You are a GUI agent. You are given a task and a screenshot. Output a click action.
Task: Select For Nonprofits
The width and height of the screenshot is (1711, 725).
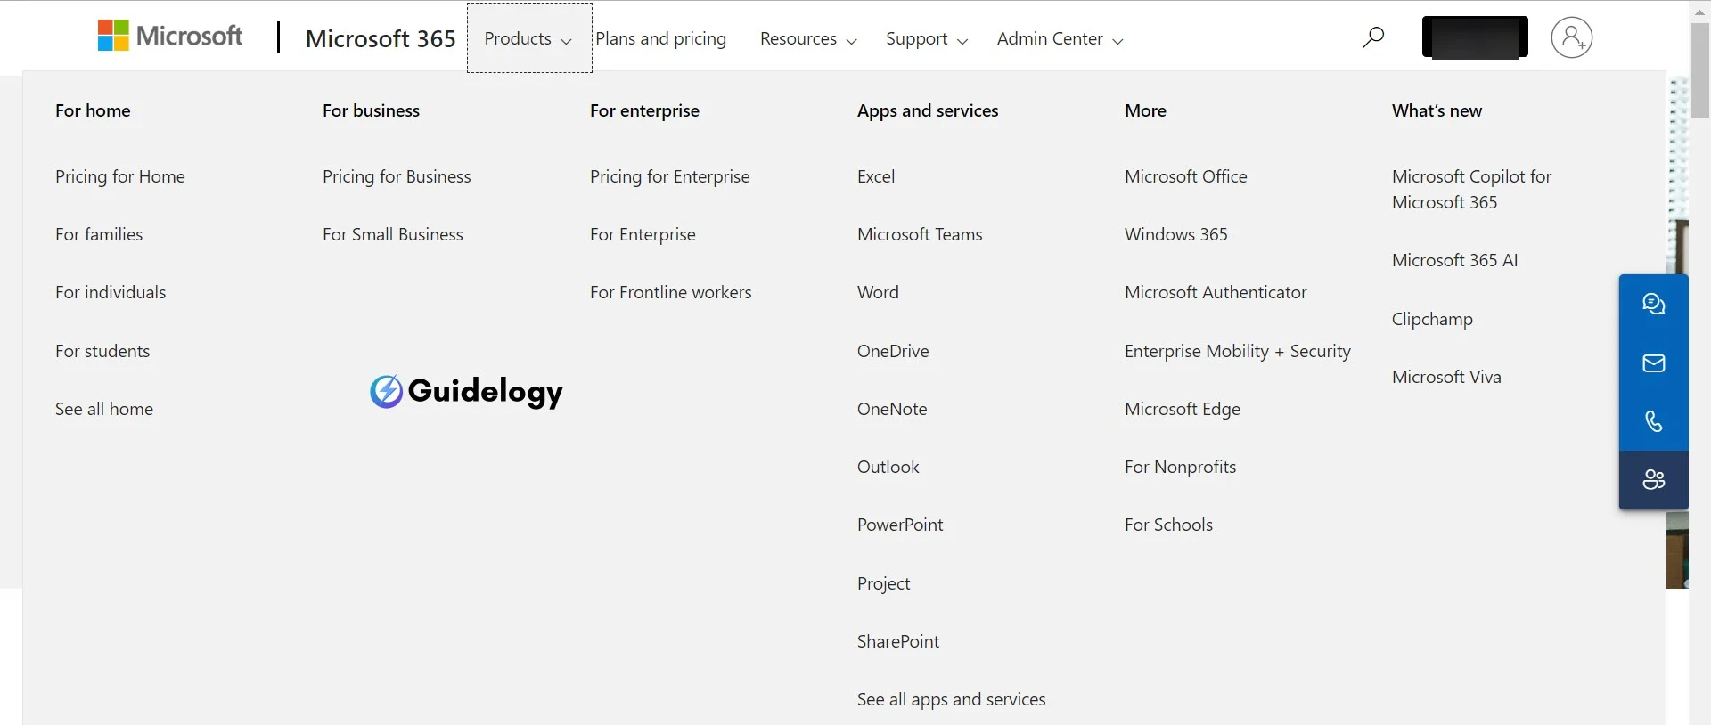(x=1181, y=467)
